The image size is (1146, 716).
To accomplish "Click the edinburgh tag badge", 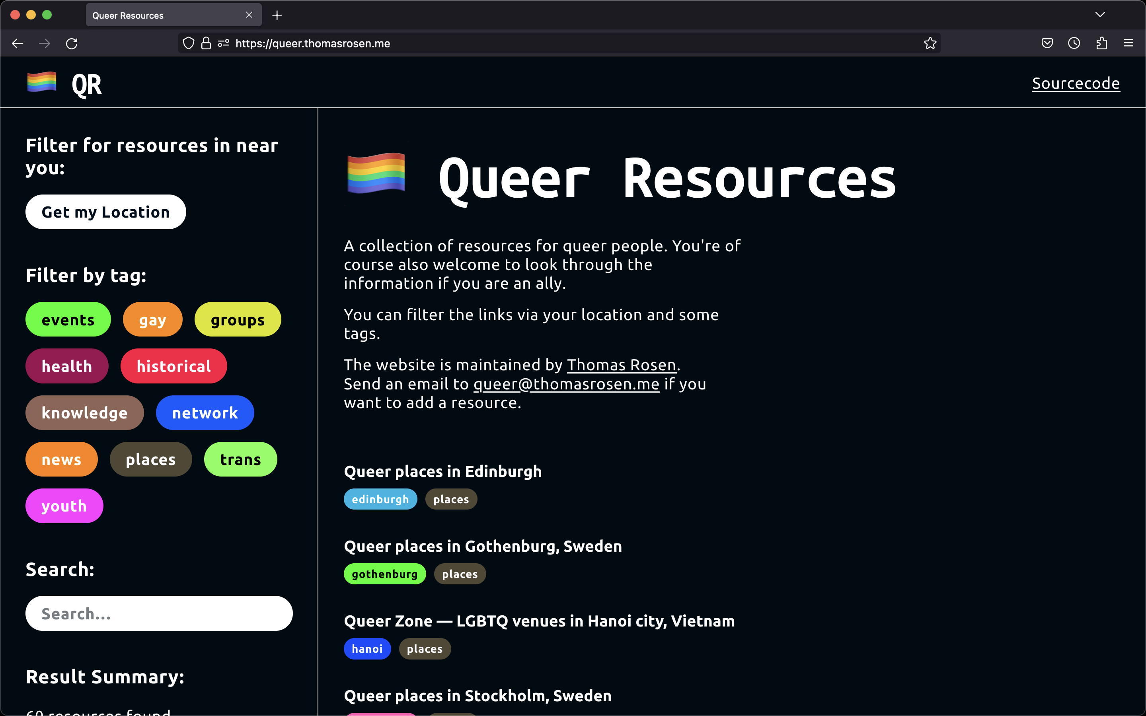I will pos(380,499).
